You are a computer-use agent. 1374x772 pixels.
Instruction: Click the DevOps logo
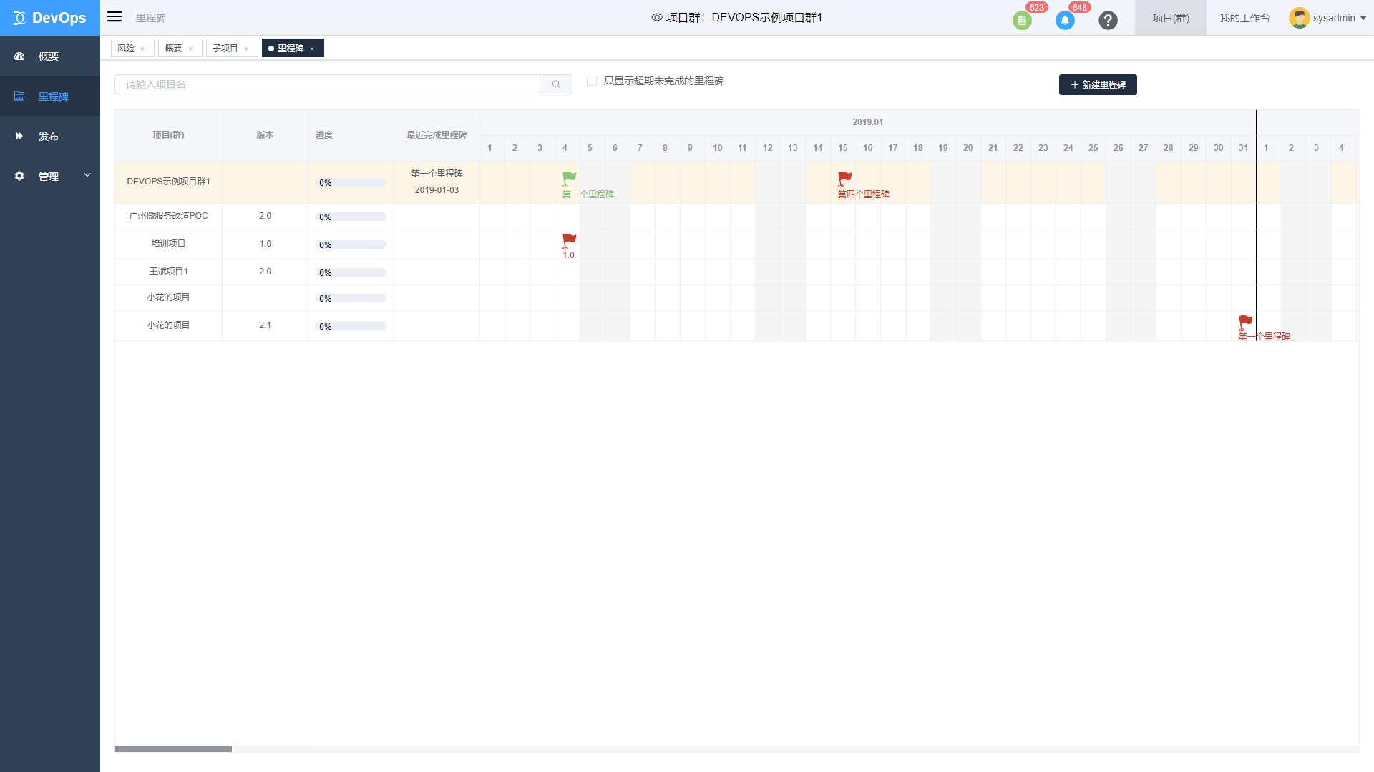point(49,18)
